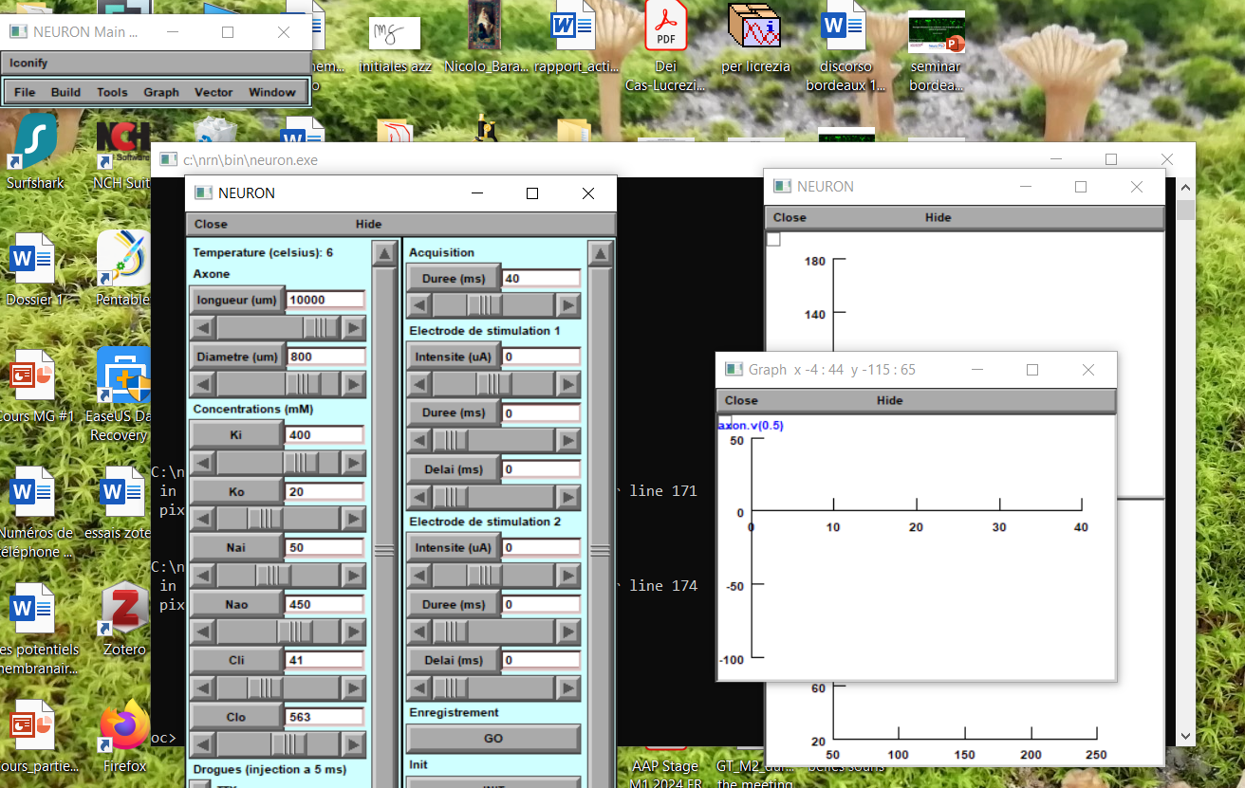1245x788 pixels.
Task: Launch Firefox from the desktop
Action: (x=124, y=737)
